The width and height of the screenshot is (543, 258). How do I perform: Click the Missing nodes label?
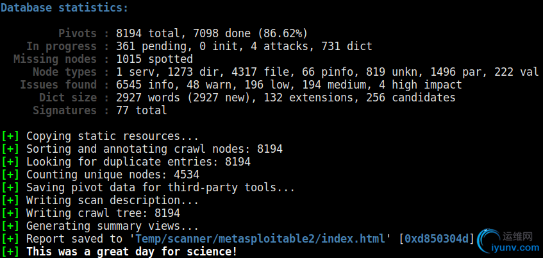56,59
